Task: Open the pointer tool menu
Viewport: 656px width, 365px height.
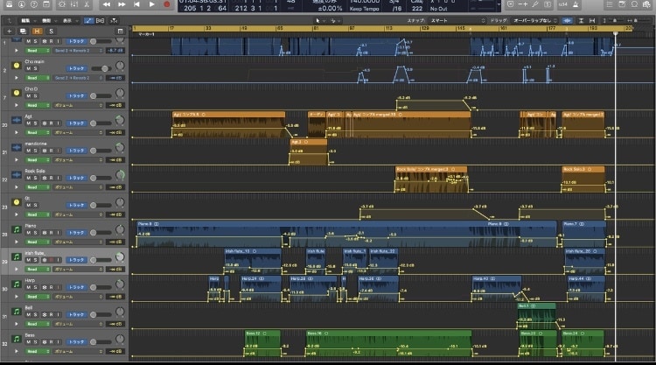Action: point(320,20)
